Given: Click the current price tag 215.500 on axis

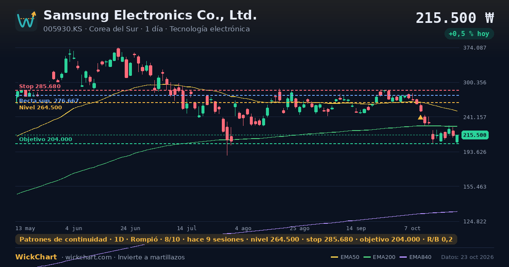Looking at the screenshot, I should [475, 135].
